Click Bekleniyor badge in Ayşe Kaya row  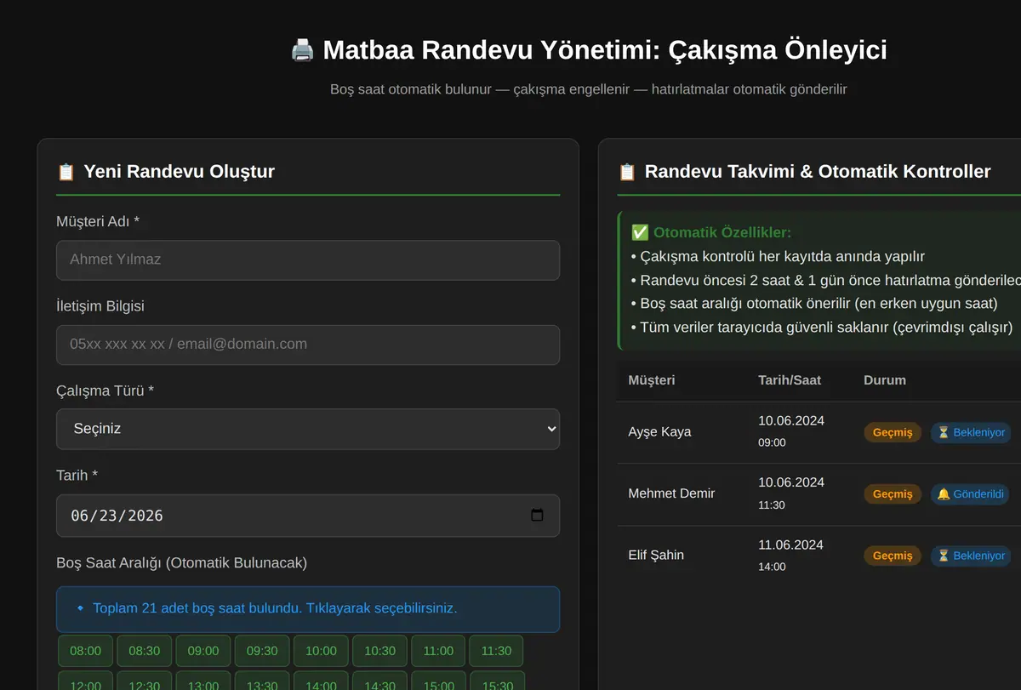[x=971, y=432]
